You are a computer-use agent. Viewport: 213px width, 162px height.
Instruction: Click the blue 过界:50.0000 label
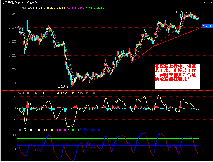click(x=90, y=130)
